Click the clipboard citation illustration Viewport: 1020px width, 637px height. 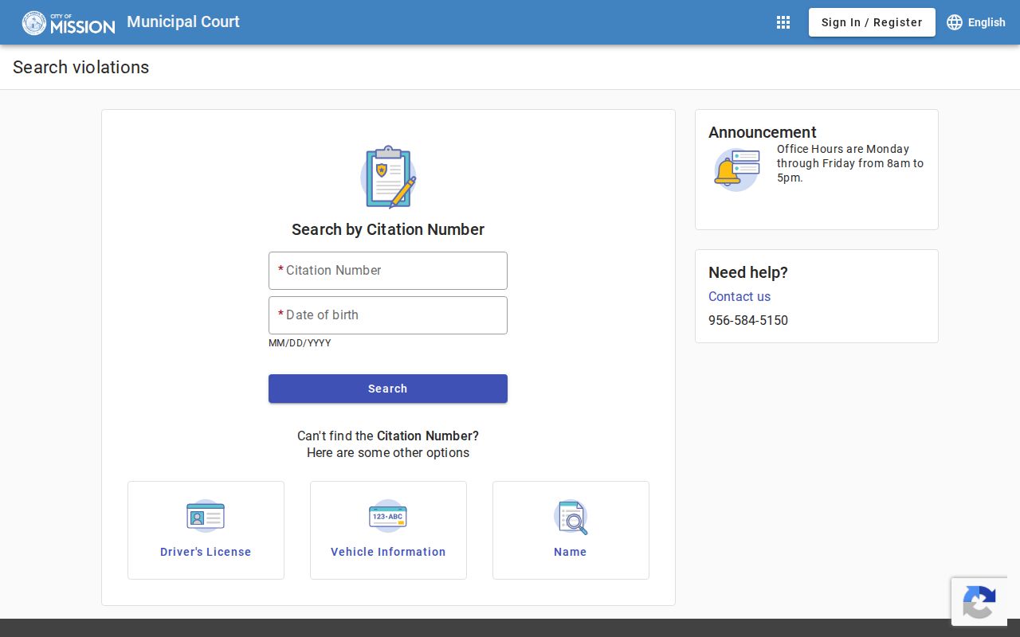(x=388, y=177)
